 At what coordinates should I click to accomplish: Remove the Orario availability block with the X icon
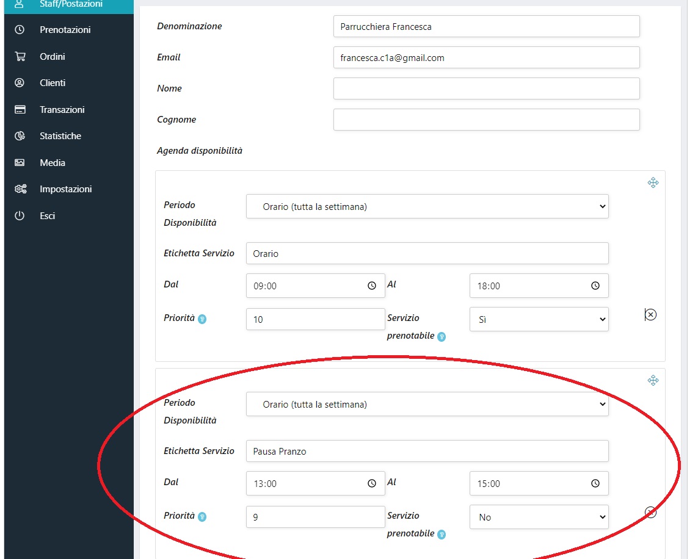[x=651, y=315]
